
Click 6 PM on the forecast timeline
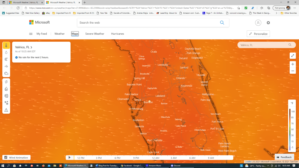117,158
